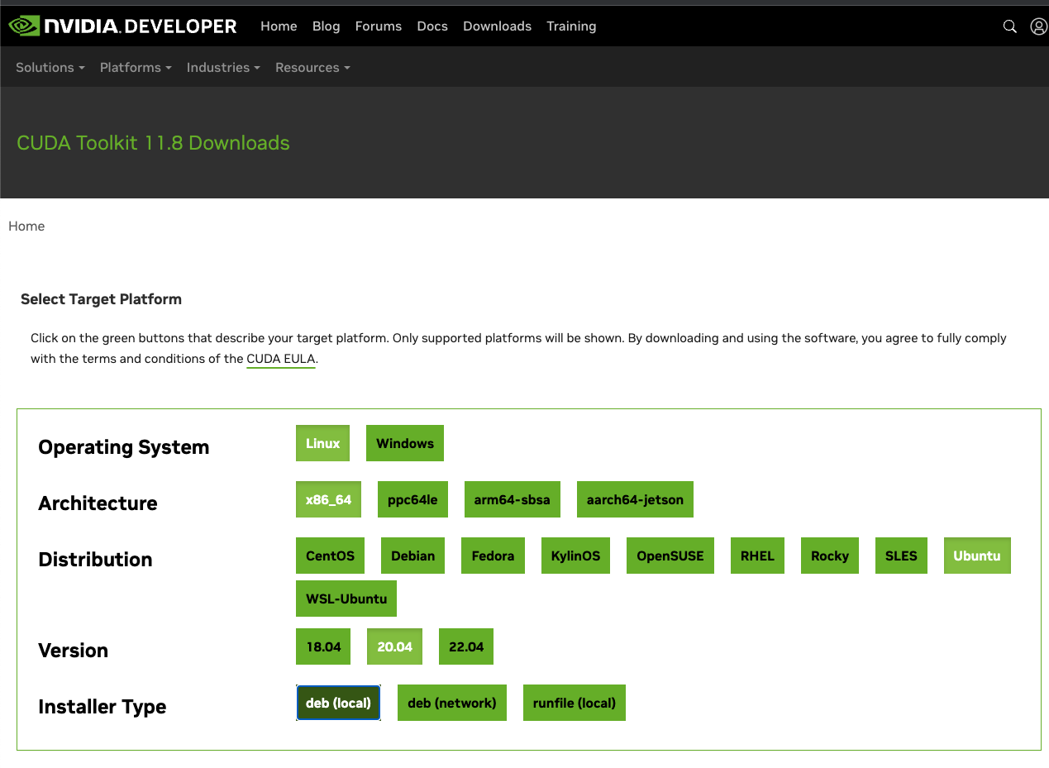1049x768 pixels.
Task: Select Debian distribution
Action: 413,556
